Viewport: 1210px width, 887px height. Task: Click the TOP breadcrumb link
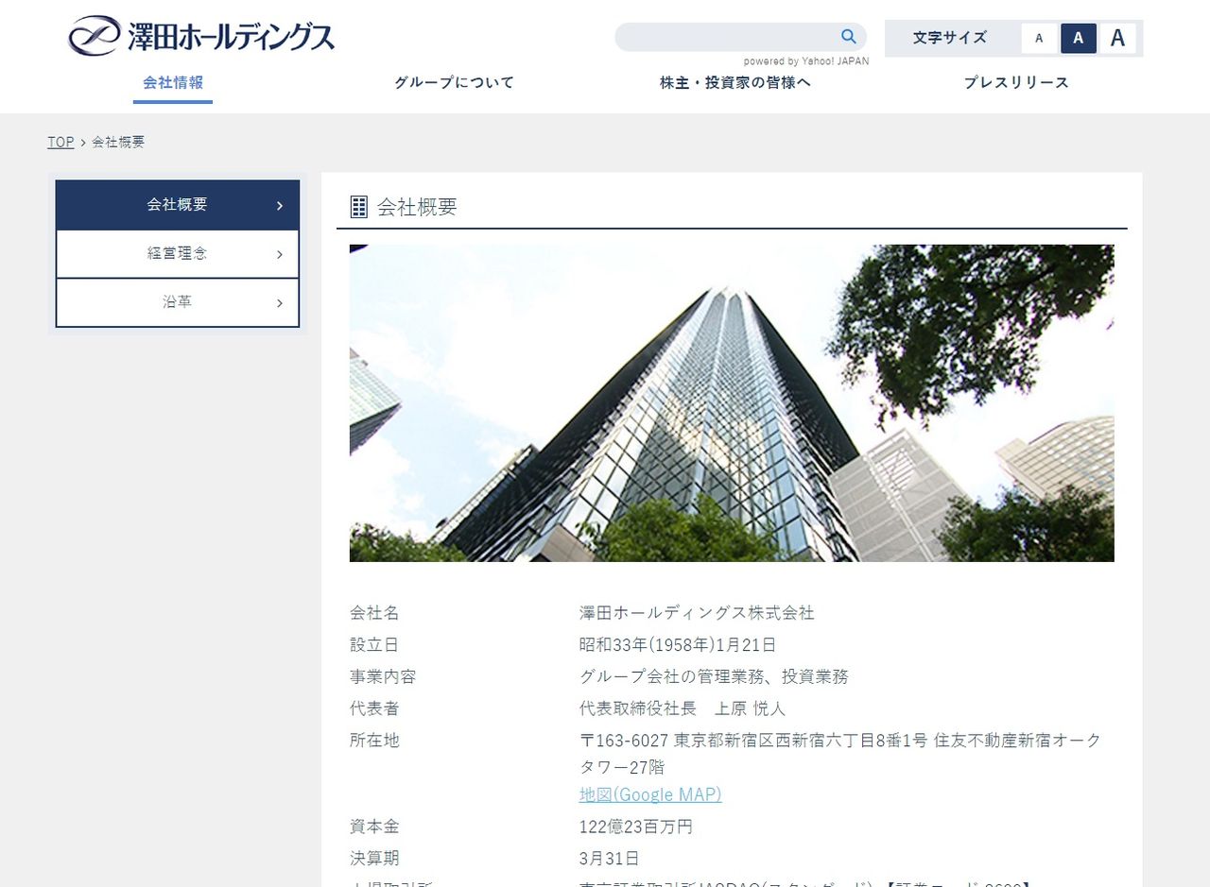[x=60, y=143]
